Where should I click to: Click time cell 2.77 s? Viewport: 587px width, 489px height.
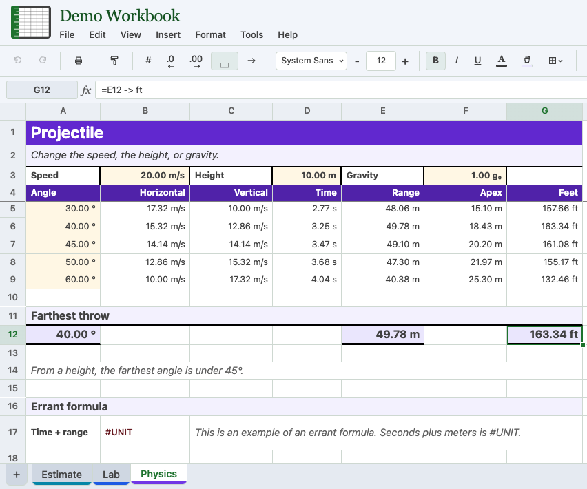click(307, 209)
